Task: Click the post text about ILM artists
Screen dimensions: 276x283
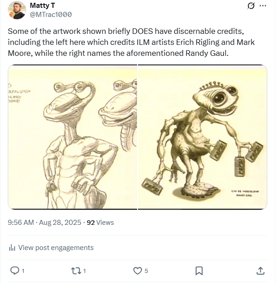Action: 131,43
